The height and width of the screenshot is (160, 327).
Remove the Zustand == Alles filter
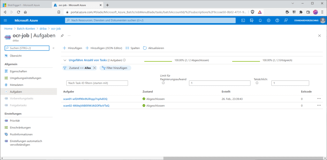[94, 68]
